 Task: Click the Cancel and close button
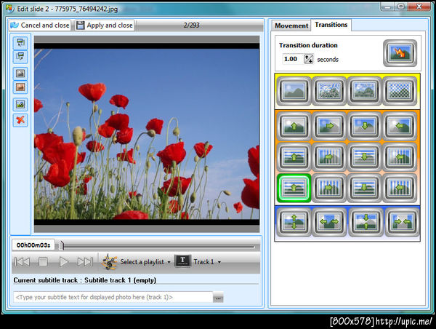click(x=40, y=25)
